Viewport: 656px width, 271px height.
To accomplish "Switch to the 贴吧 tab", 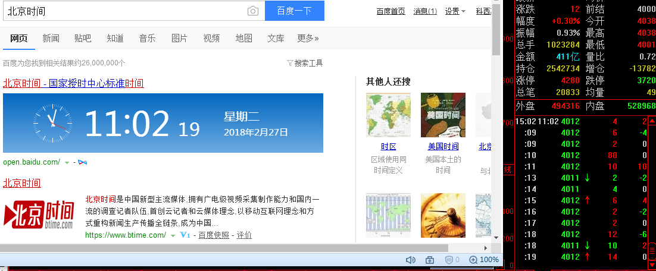I will tap(83, 39).
